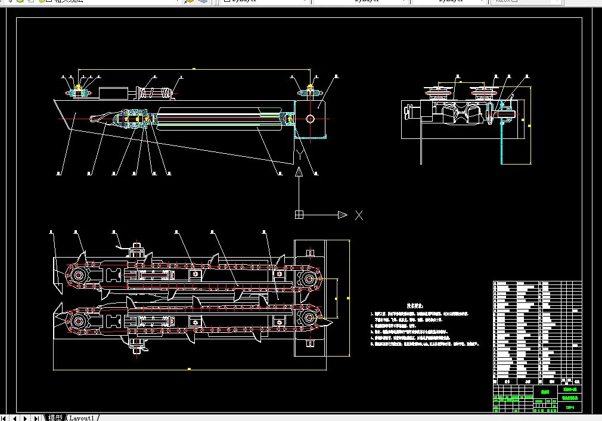Open the Layout1 tab
This screenshot has width=602, height=421.
pyautogui.click(x=82, y=418)
